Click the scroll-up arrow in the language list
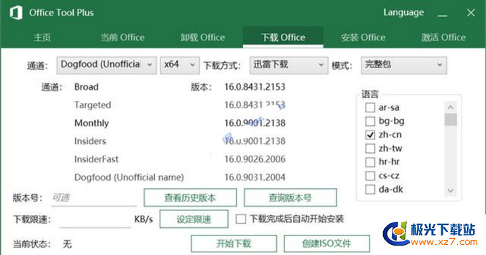This screenshot has height=255, width=486. 451,107
